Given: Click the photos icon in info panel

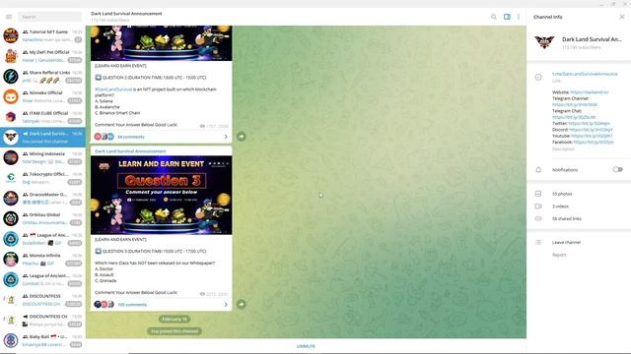Looking at the screenshot, I should [x=538, y=194].
